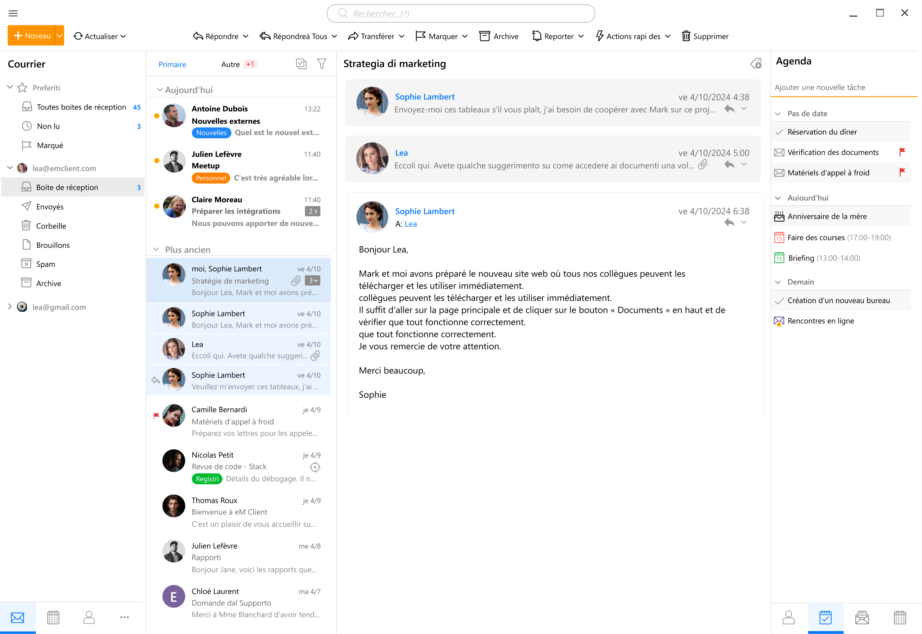922x634 pixels.
Task: Click the Reporter icon in toolbar
Action: (x=537, y=36)
